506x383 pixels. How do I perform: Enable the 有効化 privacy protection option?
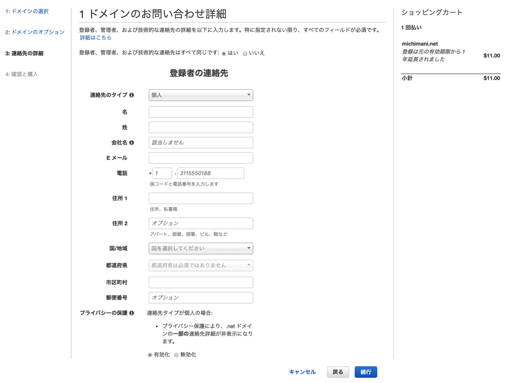click(x=150, y=355)
